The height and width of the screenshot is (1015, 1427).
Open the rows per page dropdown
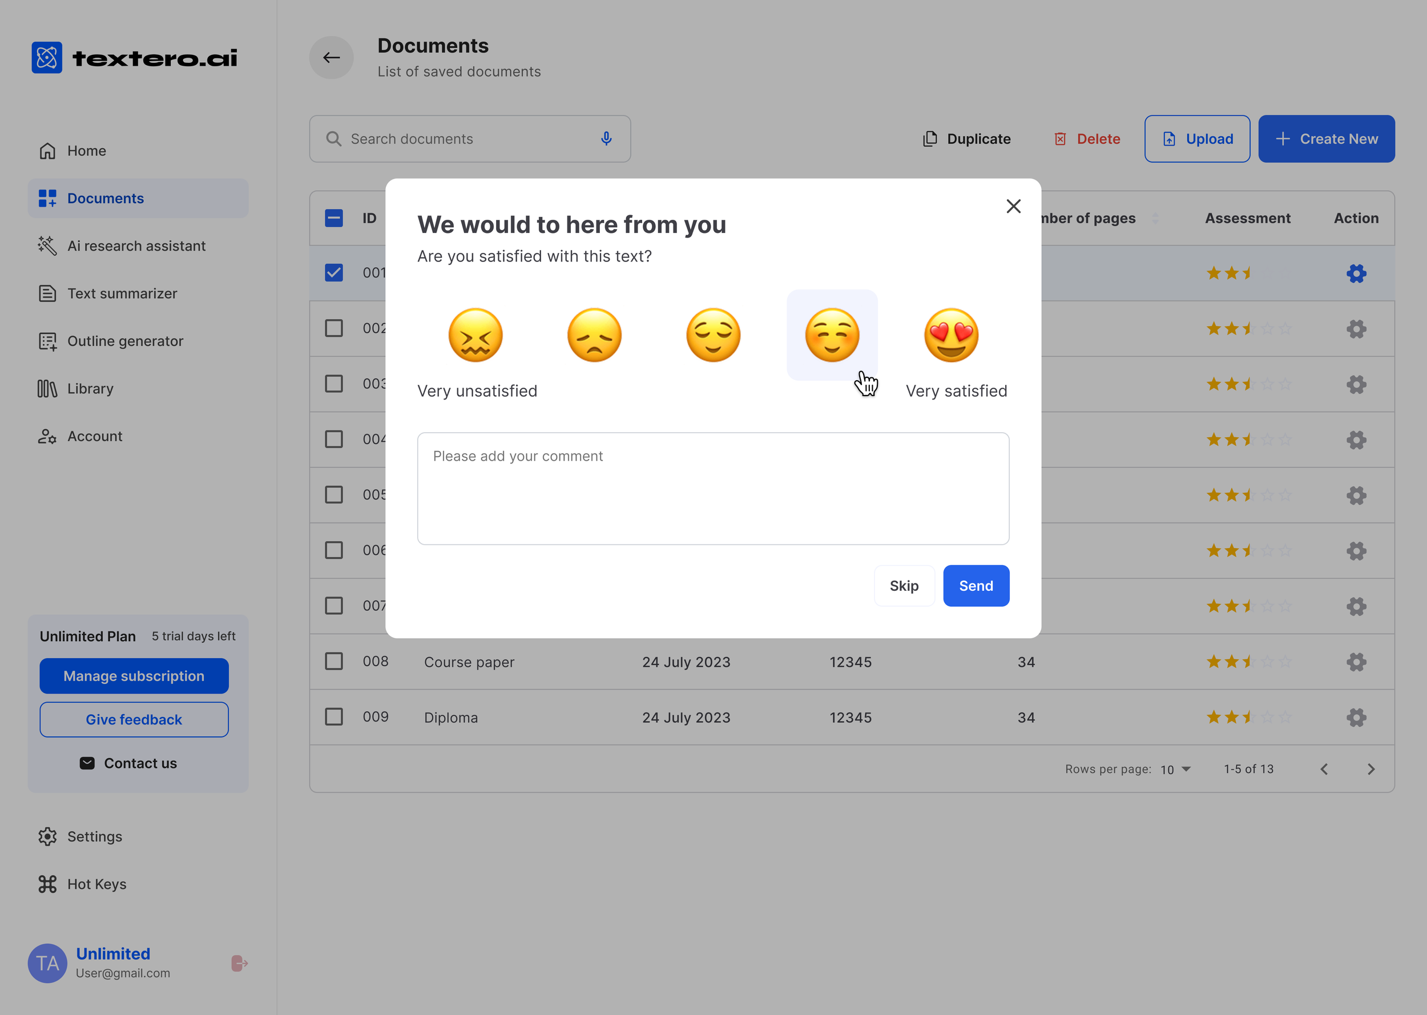tap(1176, 770)
